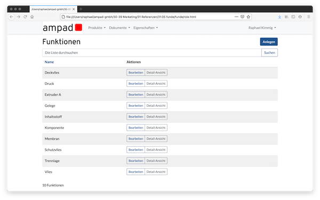This screenshot has width=320, height=200.
Task: Click the '10 Funktionen' count text
Action: (53, 185)
